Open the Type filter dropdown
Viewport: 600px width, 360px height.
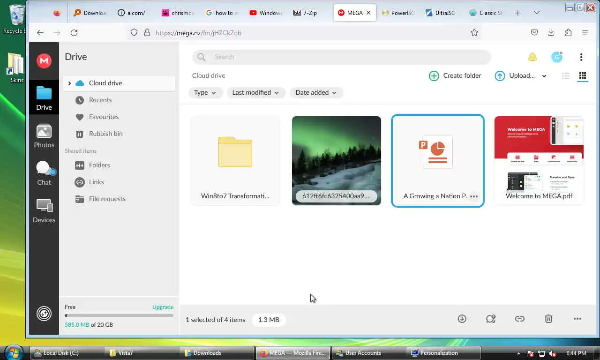pos(205,92)
